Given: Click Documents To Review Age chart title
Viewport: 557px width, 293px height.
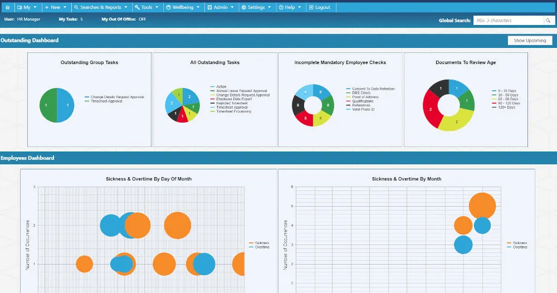Looking at the screenshot, I should pos(466,62).
